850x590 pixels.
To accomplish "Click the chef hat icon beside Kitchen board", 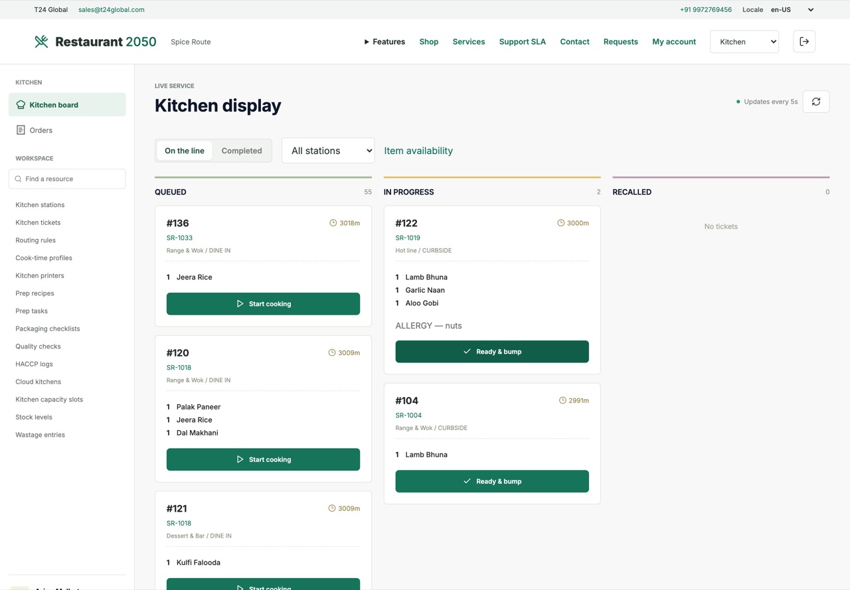I will (21, 105).
